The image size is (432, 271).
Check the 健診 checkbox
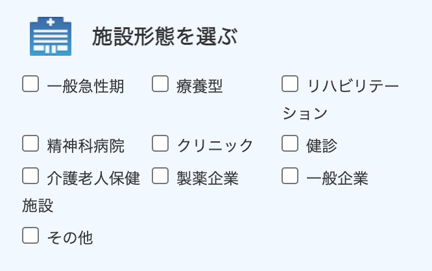click(x=290, y=143)
